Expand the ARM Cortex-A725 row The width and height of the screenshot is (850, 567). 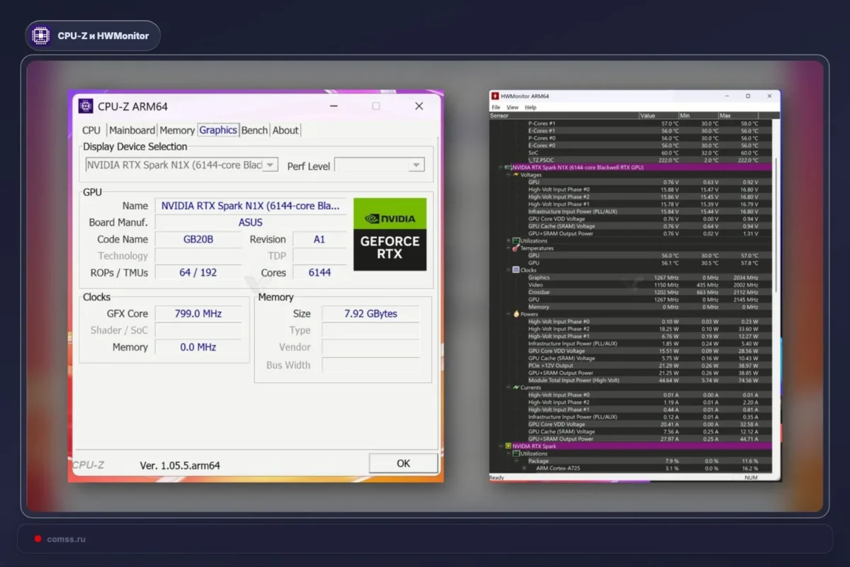click(524, 468)
